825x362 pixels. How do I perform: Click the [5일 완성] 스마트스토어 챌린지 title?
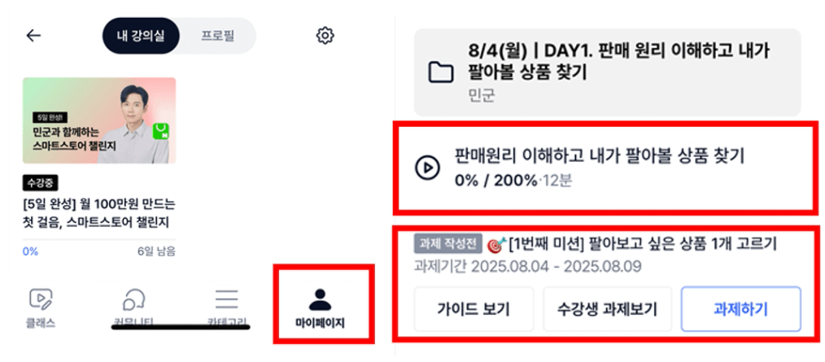pyautogui.click(x=99, y=213)
